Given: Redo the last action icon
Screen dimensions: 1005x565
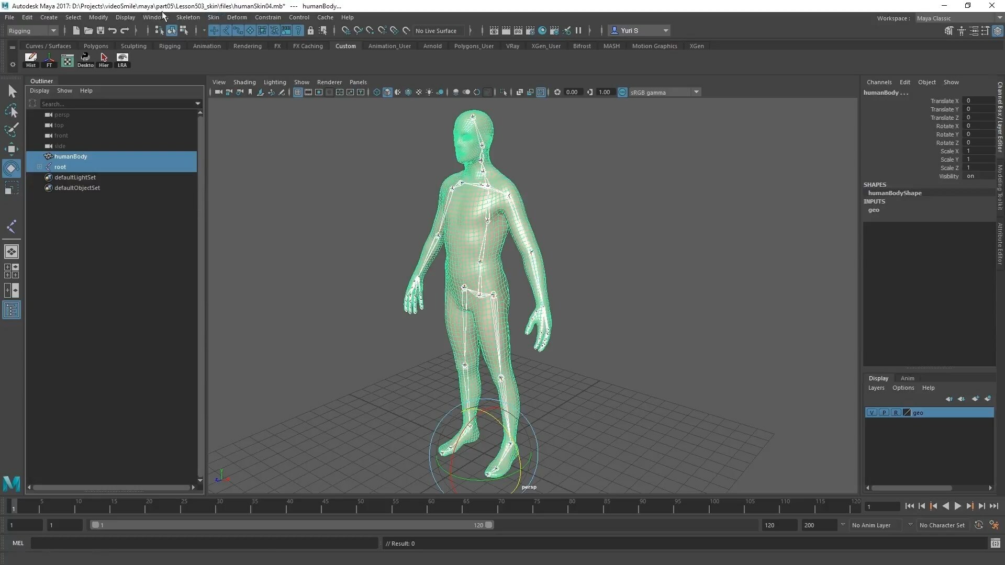Looking at the screenshot, I should pyautogui.click(x=125, y=30).
